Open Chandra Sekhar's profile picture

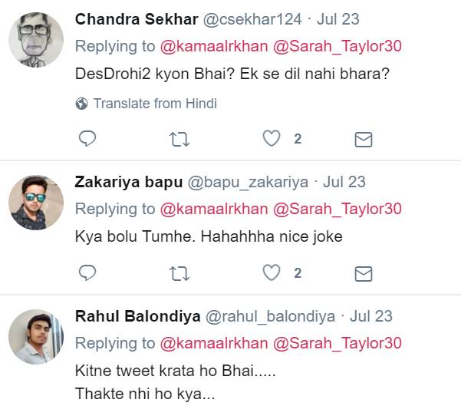tap(36, 40)
